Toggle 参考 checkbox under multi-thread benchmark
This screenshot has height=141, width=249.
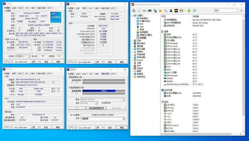(x=73, y=93)
